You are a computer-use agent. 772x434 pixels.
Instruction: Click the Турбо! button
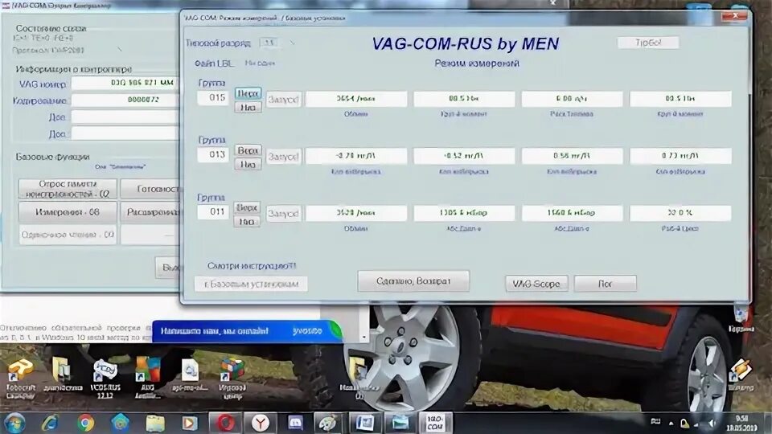point(648,43)
